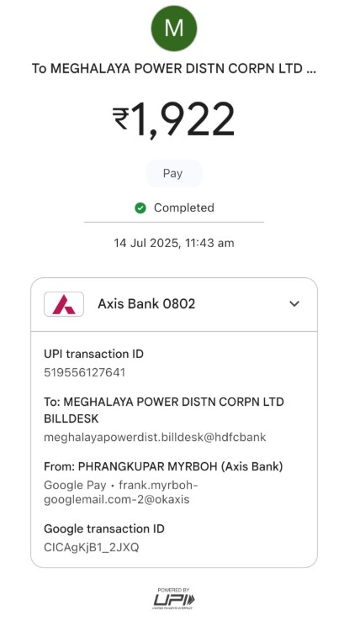
Task: Click the To MEGHALAYA POWER BILLDESK payee line
Action: click(164, 410)
